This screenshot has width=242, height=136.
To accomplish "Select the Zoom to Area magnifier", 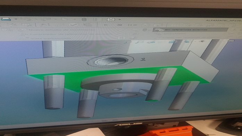I will tap(139, 42).
